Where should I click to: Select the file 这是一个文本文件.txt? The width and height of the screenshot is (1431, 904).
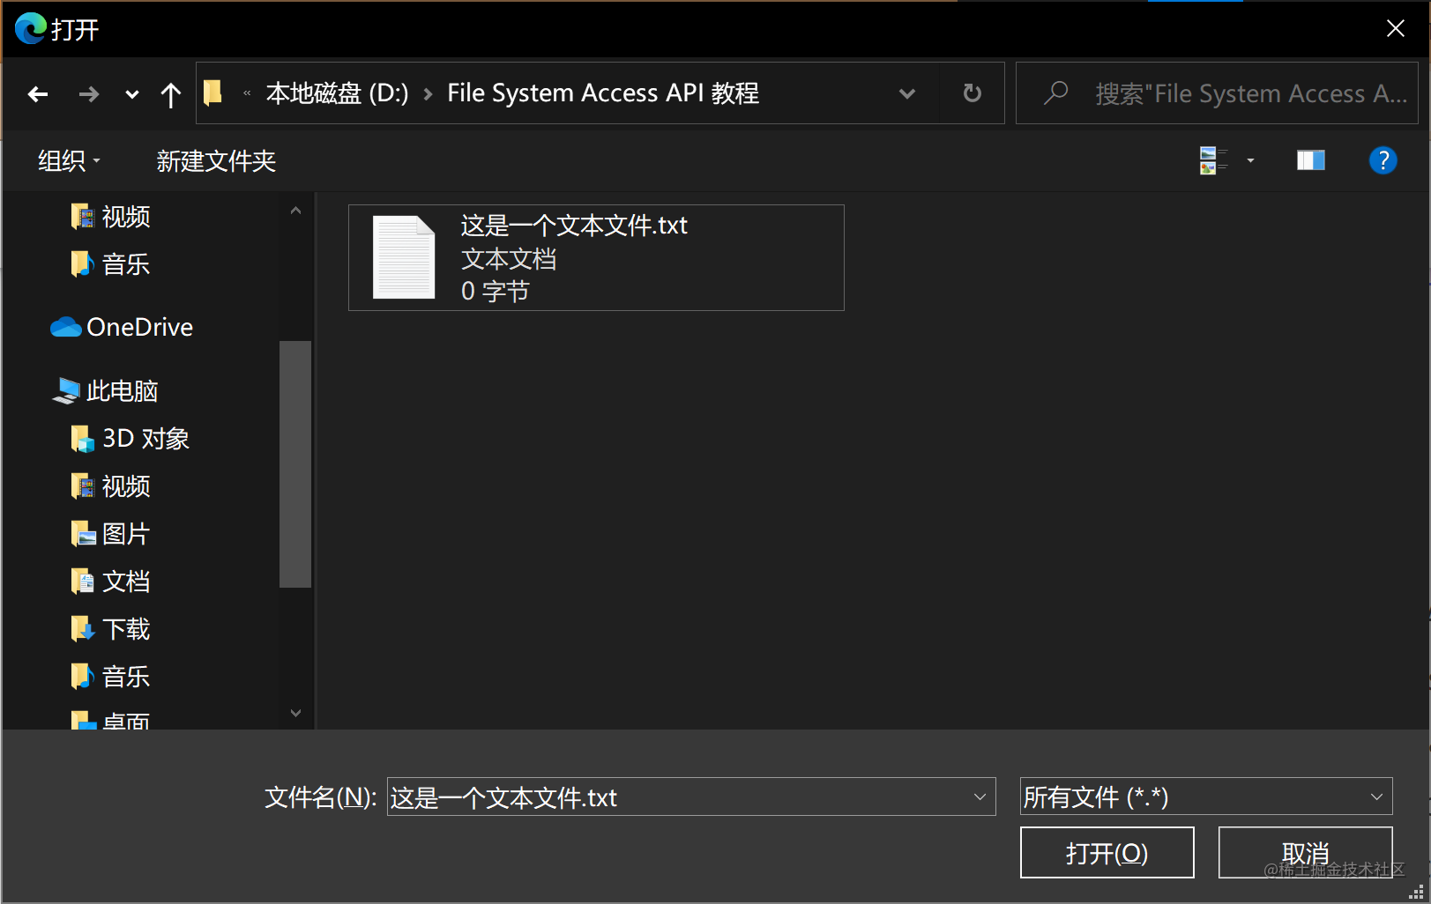[x=596, y=257]
